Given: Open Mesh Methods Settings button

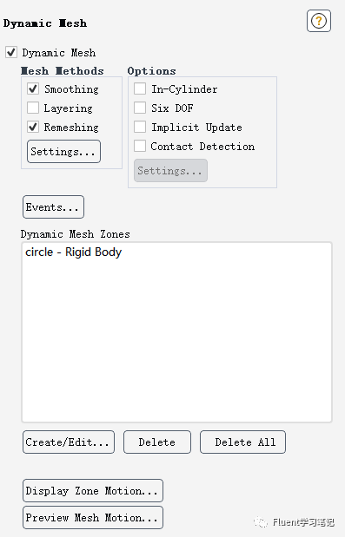Looking at the screenshot, I should [63, 151].
